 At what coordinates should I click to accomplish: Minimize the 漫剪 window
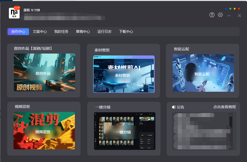229,16
